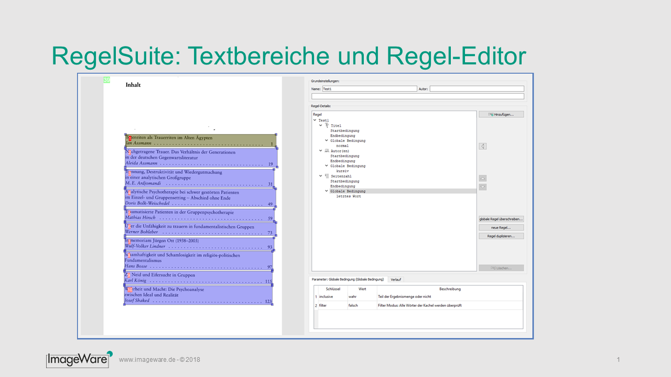Viewport: 671px width, 377px height.
Task: Click the green page number 39 badge
Action: coord(107,80)
